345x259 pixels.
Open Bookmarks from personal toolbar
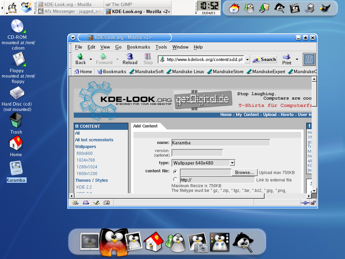click(x=112, y=71)
